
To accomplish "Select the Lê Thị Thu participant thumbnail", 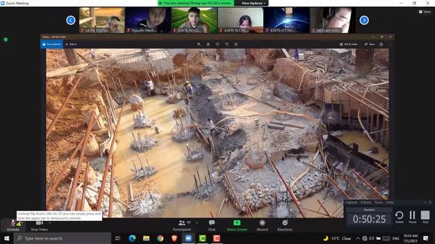I will tap(102, 20).
